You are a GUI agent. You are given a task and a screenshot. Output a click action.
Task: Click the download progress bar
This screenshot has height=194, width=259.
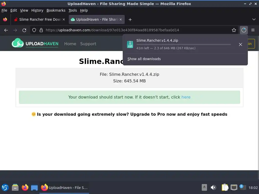pos(184,44)
